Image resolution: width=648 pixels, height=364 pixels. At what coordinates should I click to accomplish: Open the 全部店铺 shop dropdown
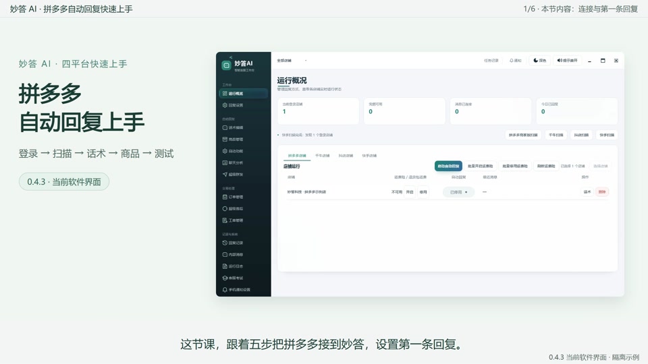point(292,61)
